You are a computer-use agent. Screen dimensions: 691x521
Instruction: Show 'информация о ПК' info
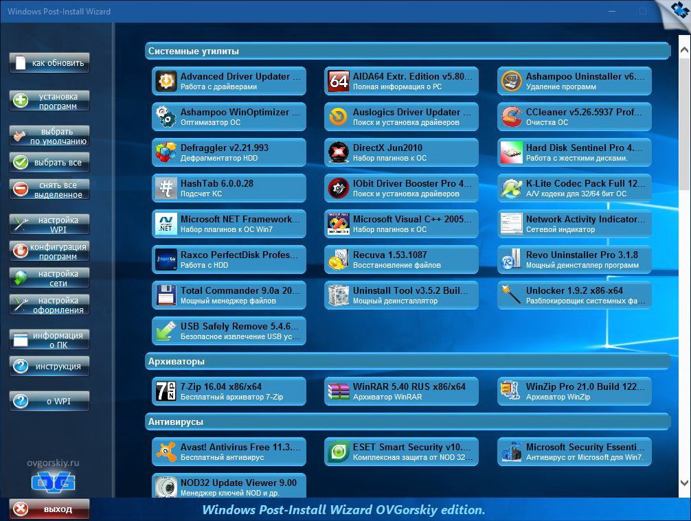click(49, 340)
